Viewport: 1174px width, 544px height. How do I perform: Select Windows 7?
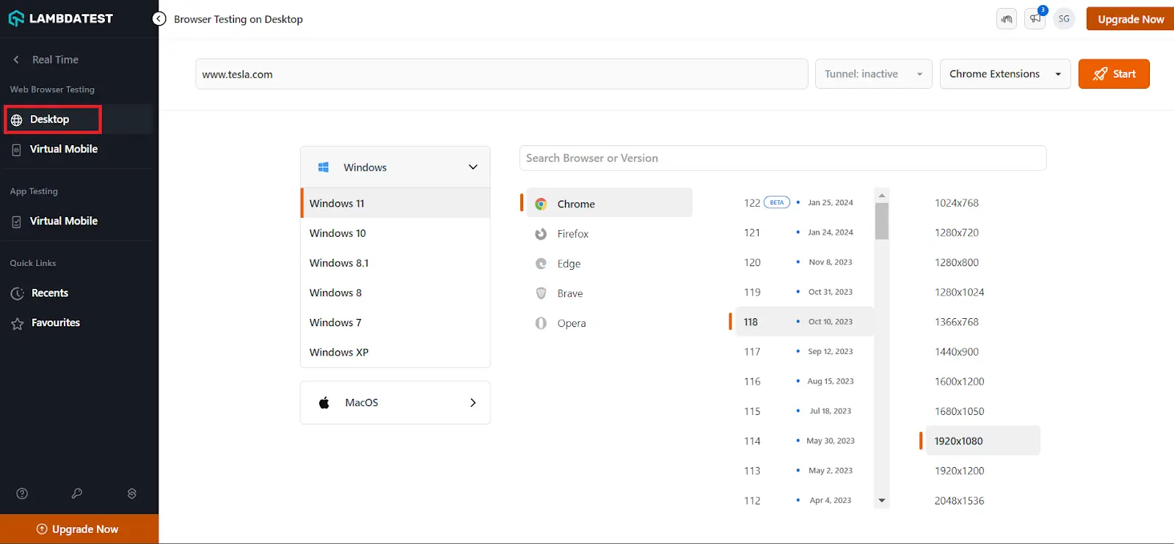(x=395, y=323)
